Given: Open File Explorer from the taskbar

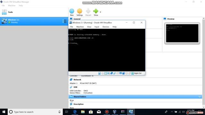Looking at the screenshot, I should click(x=83, y=112).
